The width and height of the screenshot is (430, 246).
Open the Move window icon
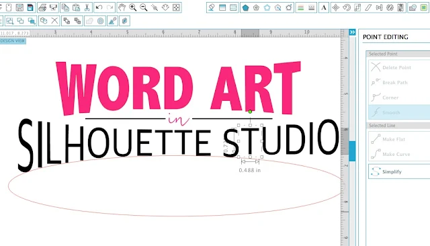click(x=336, y=7)
